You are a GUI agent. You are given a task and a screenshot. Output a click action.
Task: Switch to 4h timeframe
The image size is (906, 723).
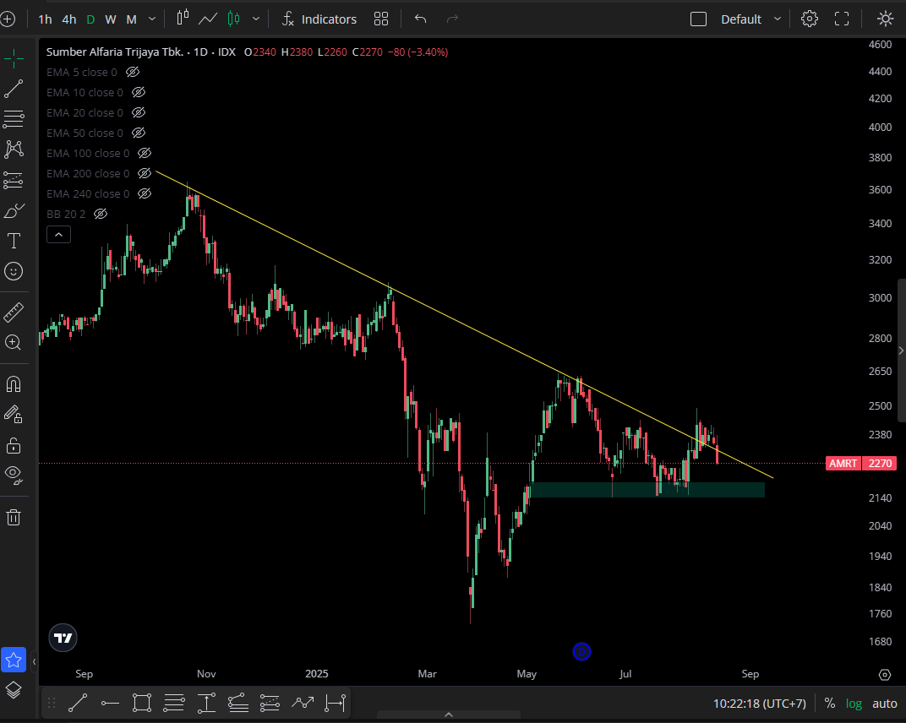(x=68, y=19)
